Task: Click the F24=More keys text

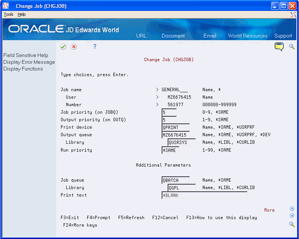Action: pyautogui.click(x=80, y=225)
